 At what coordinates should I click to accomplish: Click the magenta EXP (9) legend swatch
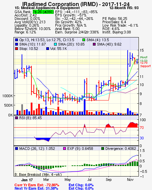tap(65, 148)
